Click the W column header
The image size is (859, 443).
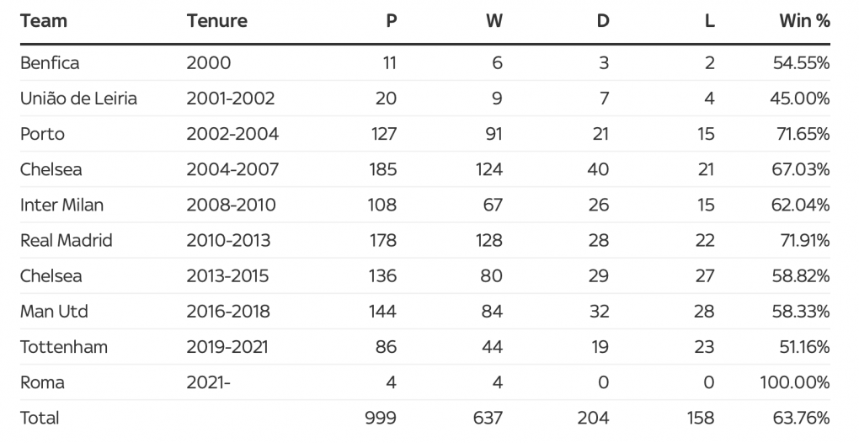494,21
